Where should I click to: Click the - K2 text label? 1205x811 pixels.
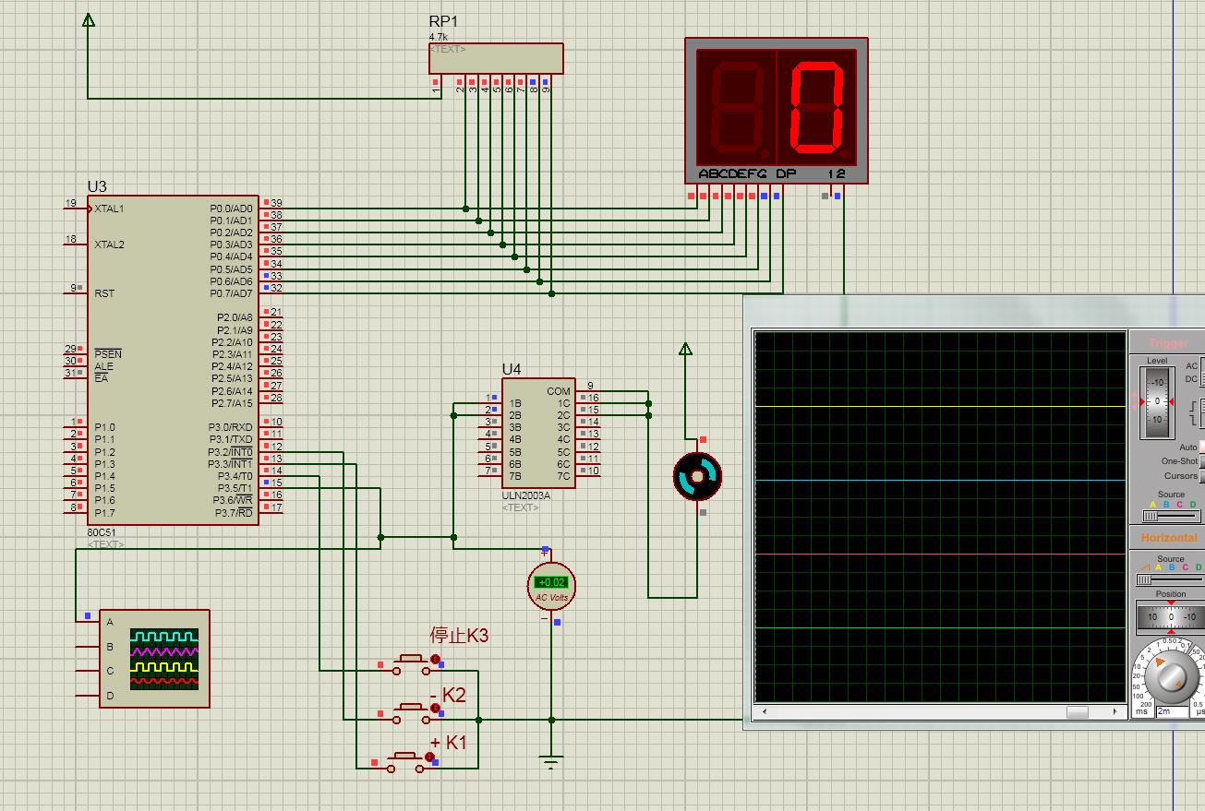pyautogui.click(x=448, y=694)
